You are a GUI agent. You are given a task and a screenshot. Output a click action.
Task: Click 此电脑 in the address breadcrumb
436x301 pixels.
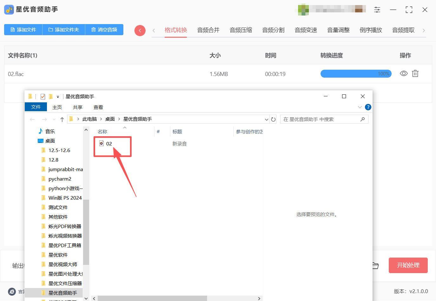click(90, 119)
